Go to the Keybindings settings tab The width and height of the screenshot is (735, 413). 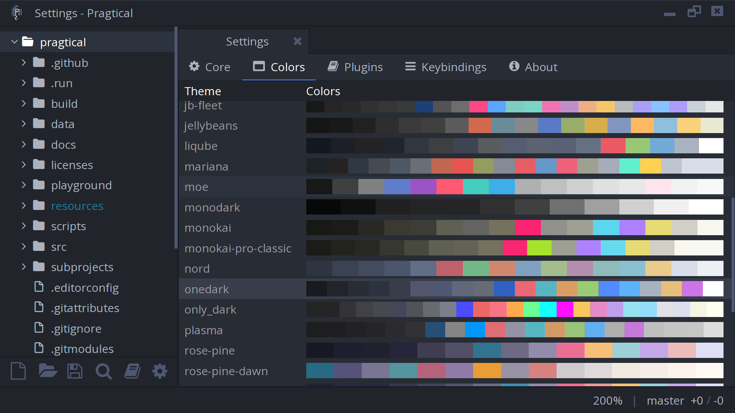coord(446,67)
